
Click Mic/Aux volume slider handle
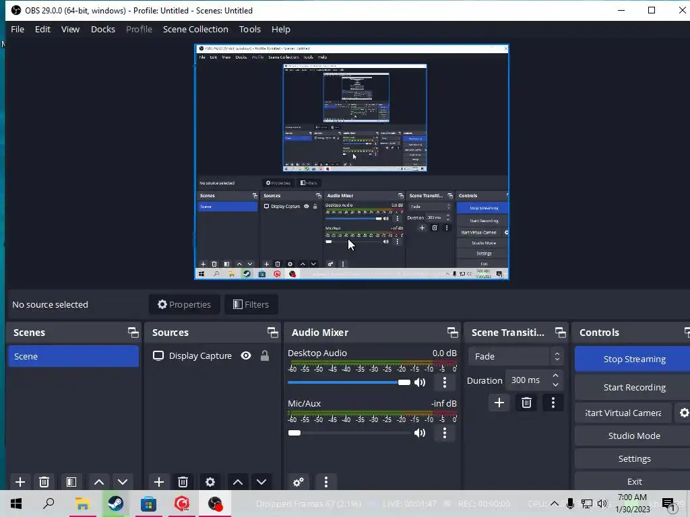(x=294, y=433)
